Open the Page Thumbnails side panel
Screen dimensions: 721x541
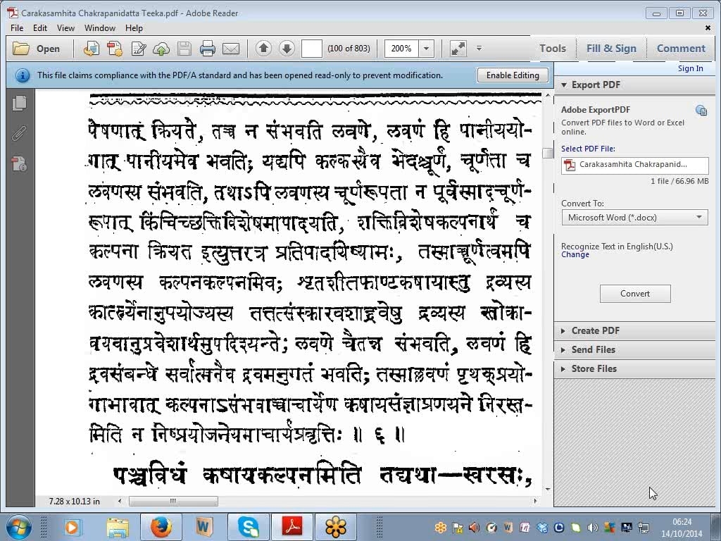pos(19,103)
